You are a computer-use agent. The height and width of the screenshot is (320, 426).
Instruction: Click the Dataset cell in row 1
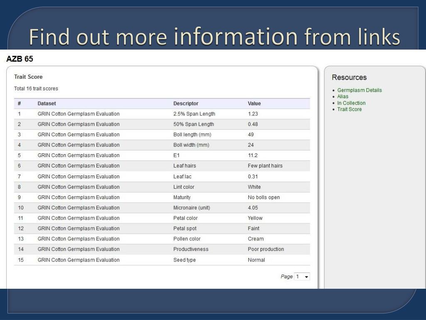pyautogui.click(x=79, y=114)
